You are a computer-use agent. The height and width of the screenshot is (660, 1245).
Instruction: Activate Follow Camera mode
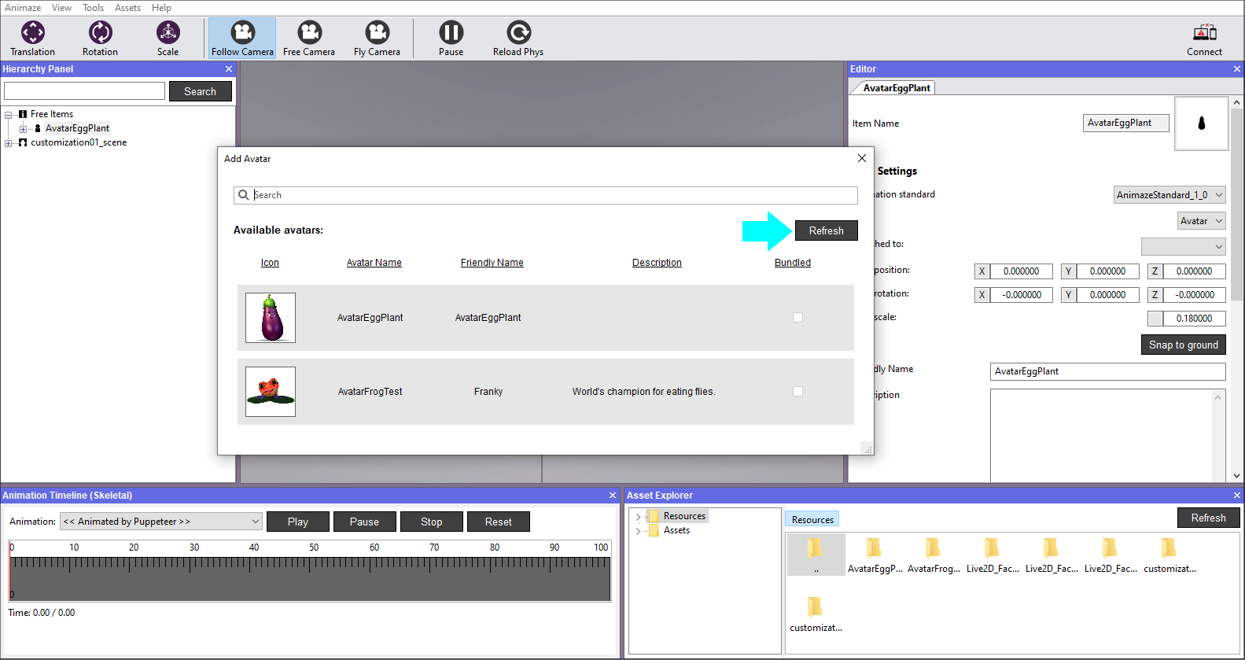click(x=242, y=39)
